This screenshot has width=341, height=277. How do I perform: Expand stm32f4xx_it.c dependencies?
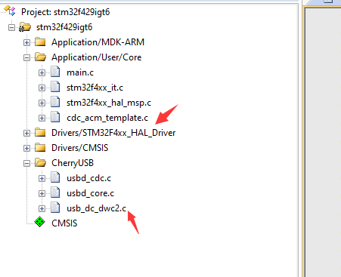42,88
